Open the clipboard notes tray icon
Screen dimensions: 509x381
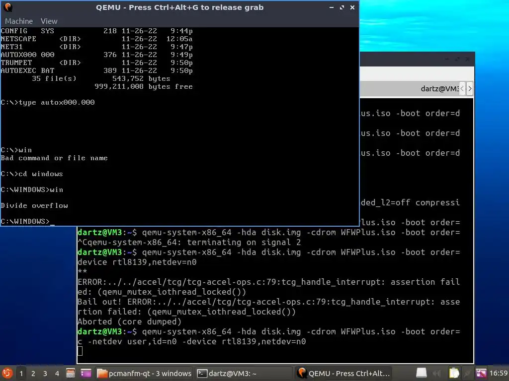[454, 373]
